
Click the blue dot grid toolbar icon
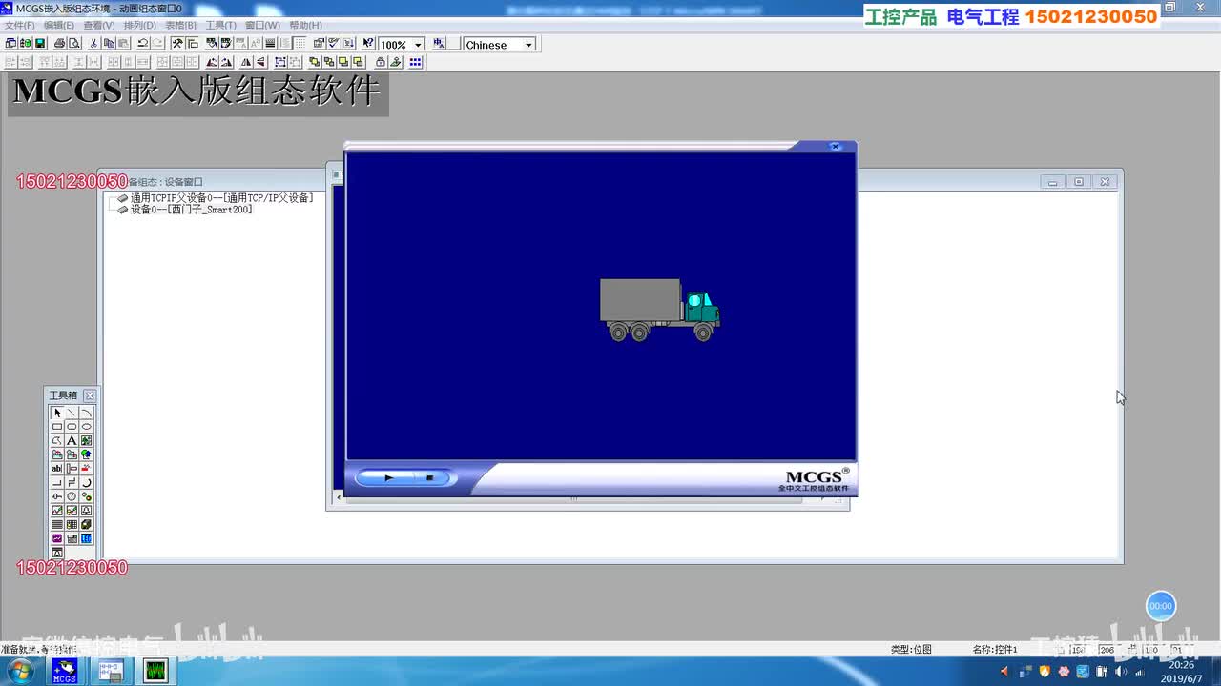click(x=416, y=62)
